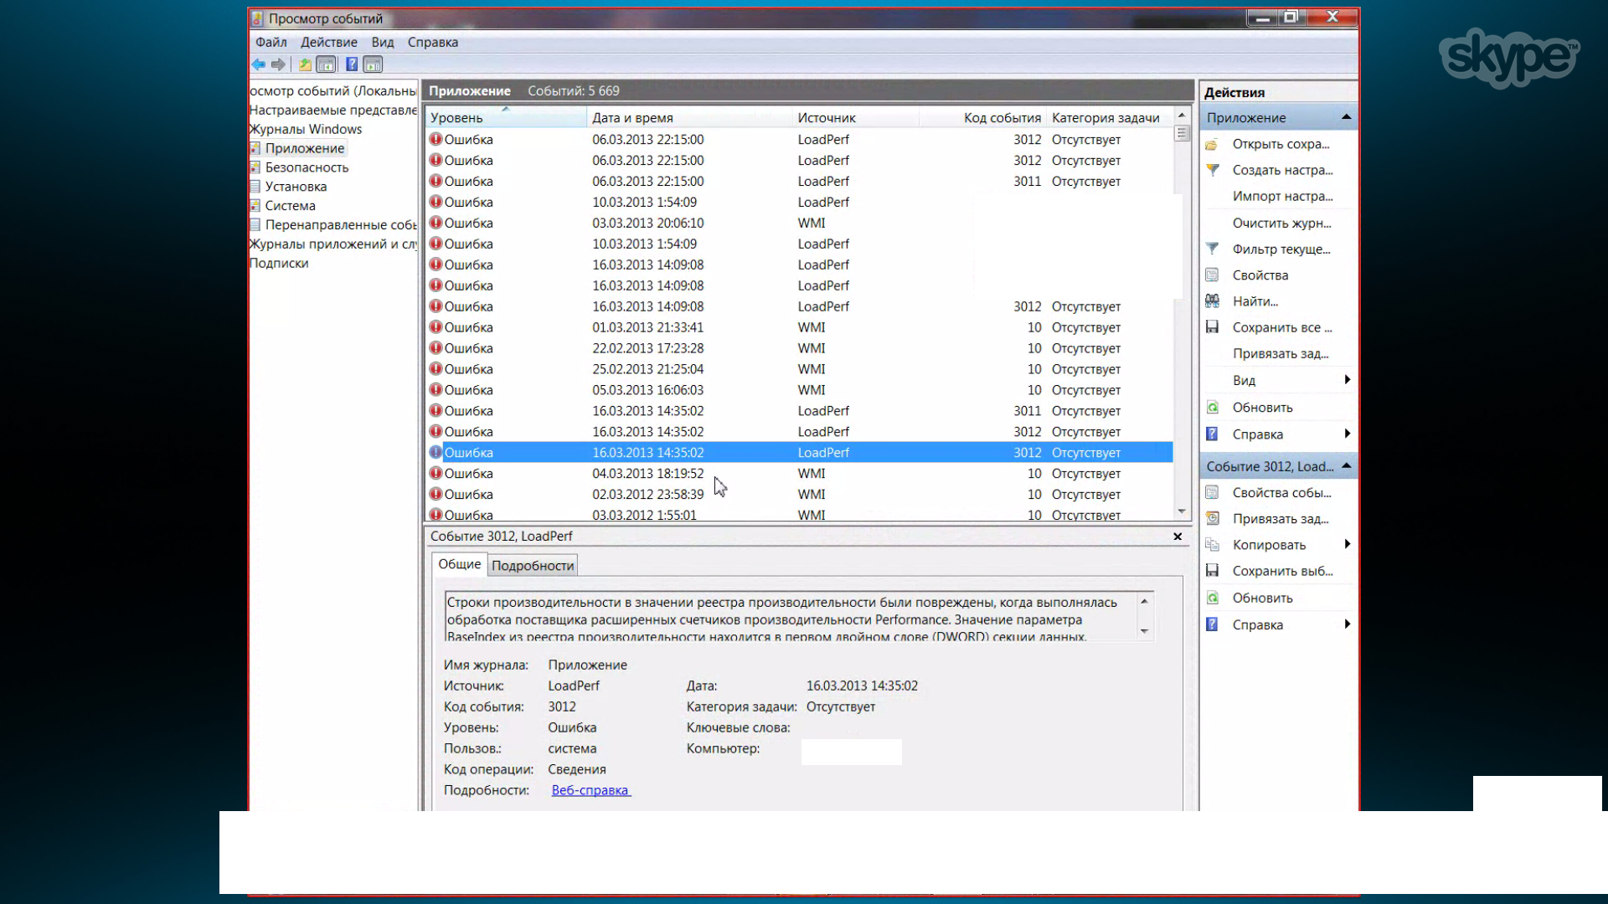The height and width of the screenshot is (904, 1608).
Task: Toggle the console tree pane icon
Action: tap(327, 64)
